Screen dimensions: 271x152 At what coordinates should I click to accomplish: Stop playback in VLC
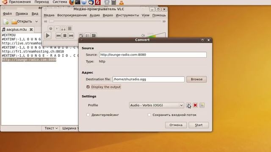click(65, 35)
